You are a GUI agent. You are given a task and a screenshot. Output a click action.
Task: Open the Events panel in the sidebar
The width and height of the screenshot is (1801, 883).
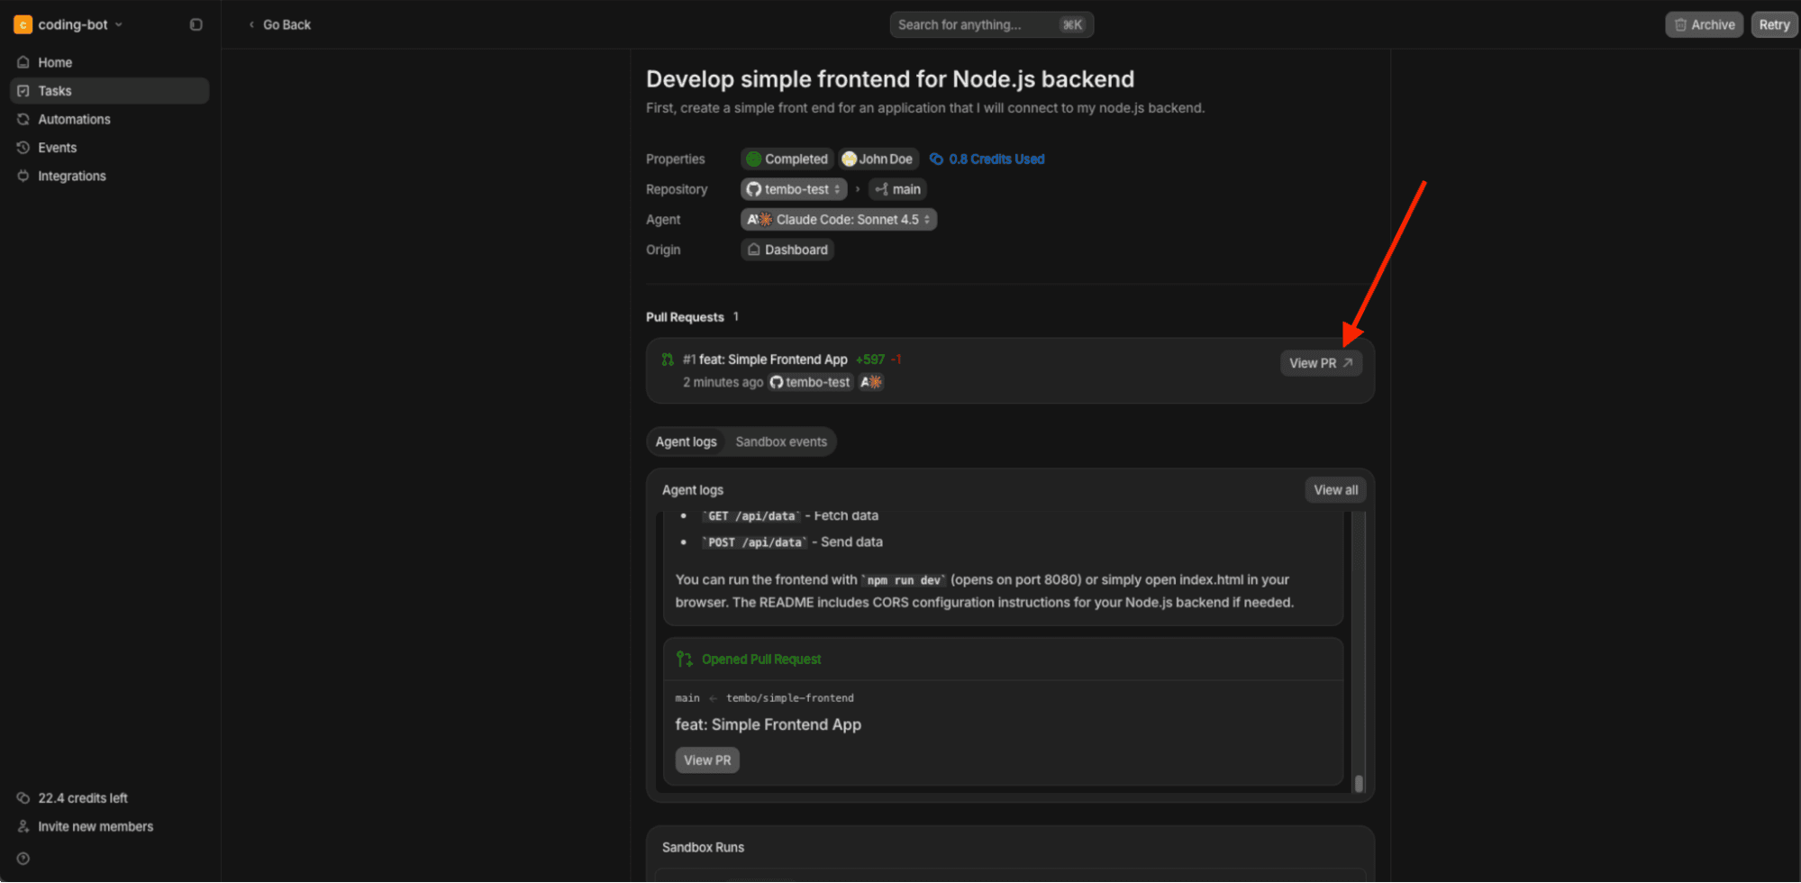(x=23, y=147)
